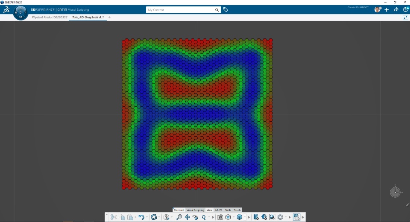Collapse the action bar with the left chevron

107,215
